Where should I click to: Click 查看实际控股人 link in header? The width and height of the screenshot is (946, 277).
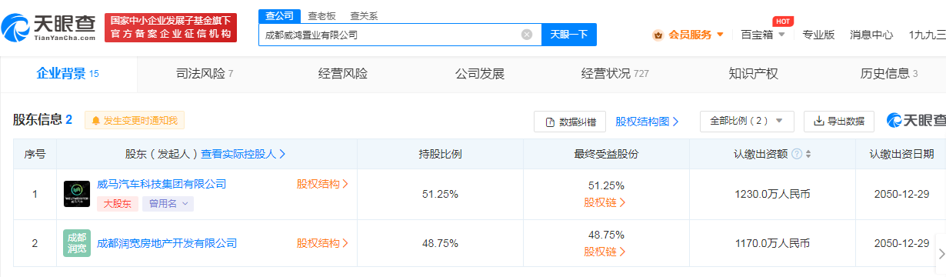coord(244,154)
